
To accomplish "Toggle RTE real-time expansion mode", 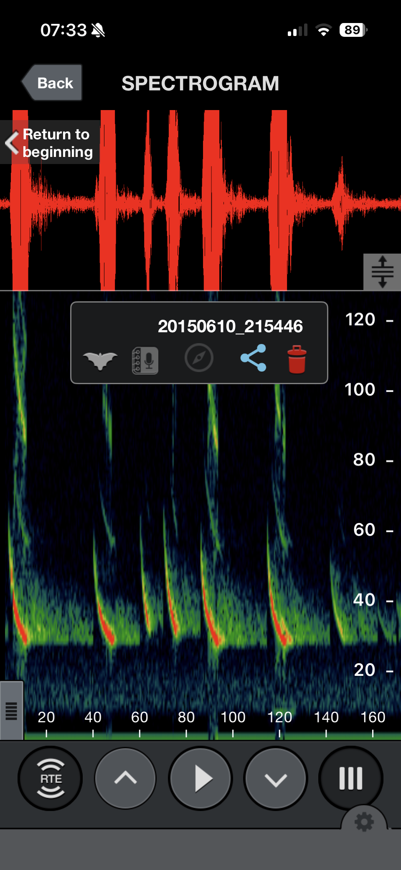I will [51, 778].
